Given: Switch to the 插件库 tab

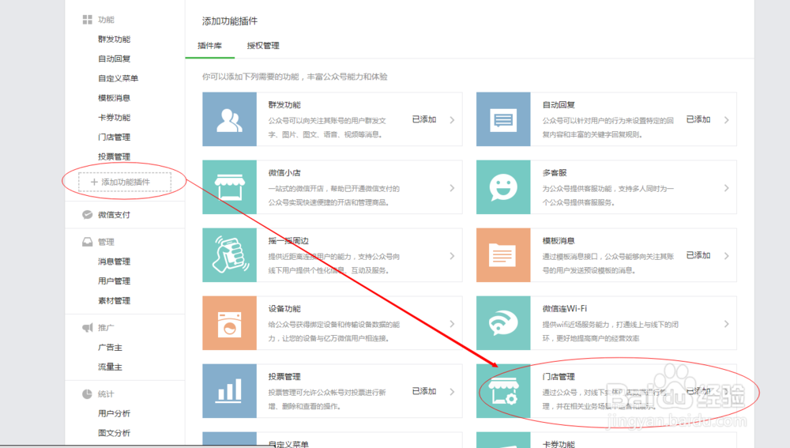Looking at the screenshot, I should pyautogui.click(x=209, y=46).
